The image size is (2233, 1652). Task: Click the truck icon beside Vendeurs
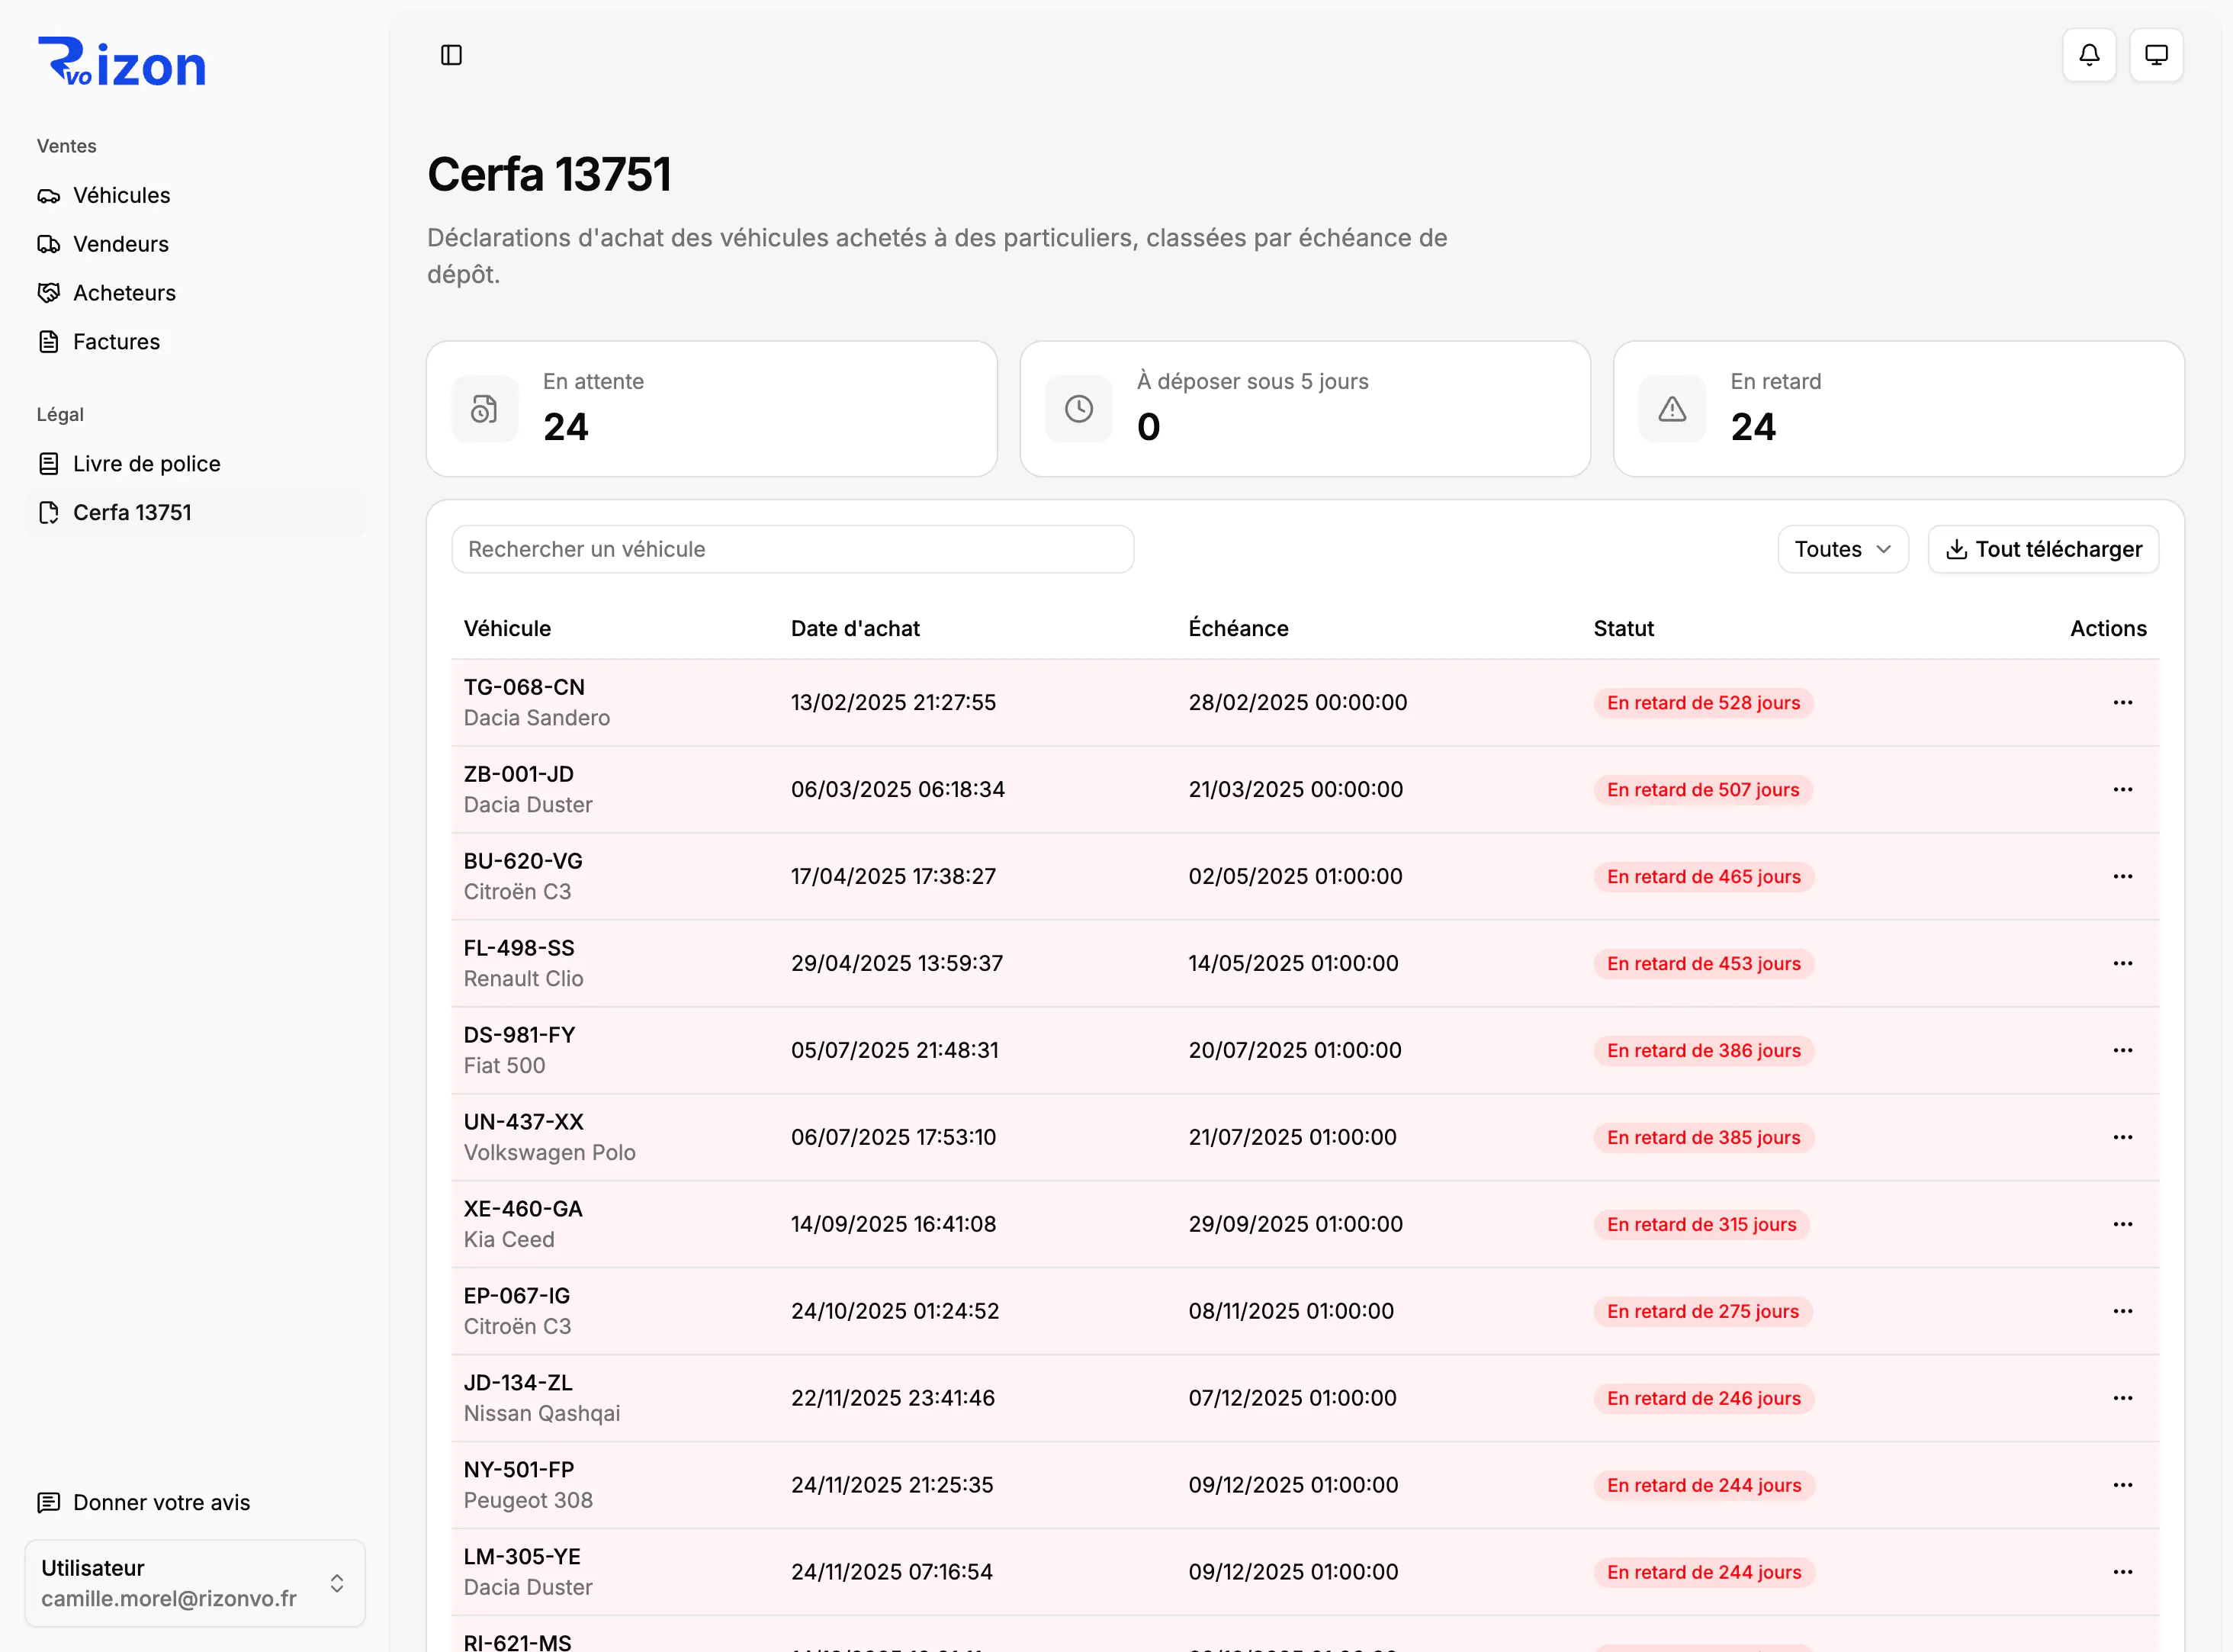(x=49, y=244)
